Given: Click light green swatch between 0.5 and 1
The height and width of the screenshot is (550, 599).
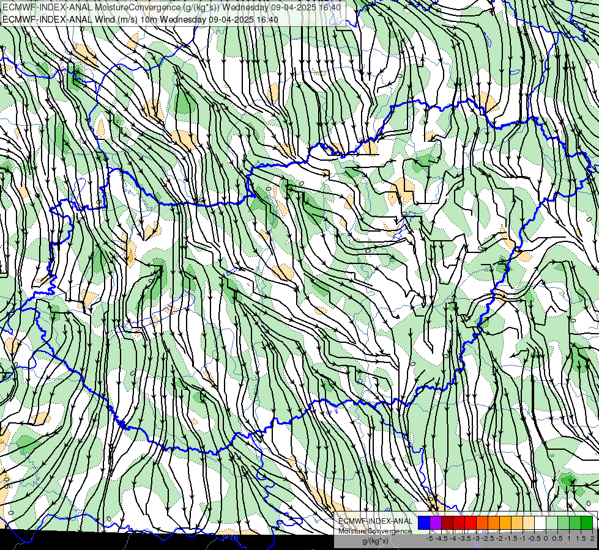Looking at the screenshot, I should (564, 522).
